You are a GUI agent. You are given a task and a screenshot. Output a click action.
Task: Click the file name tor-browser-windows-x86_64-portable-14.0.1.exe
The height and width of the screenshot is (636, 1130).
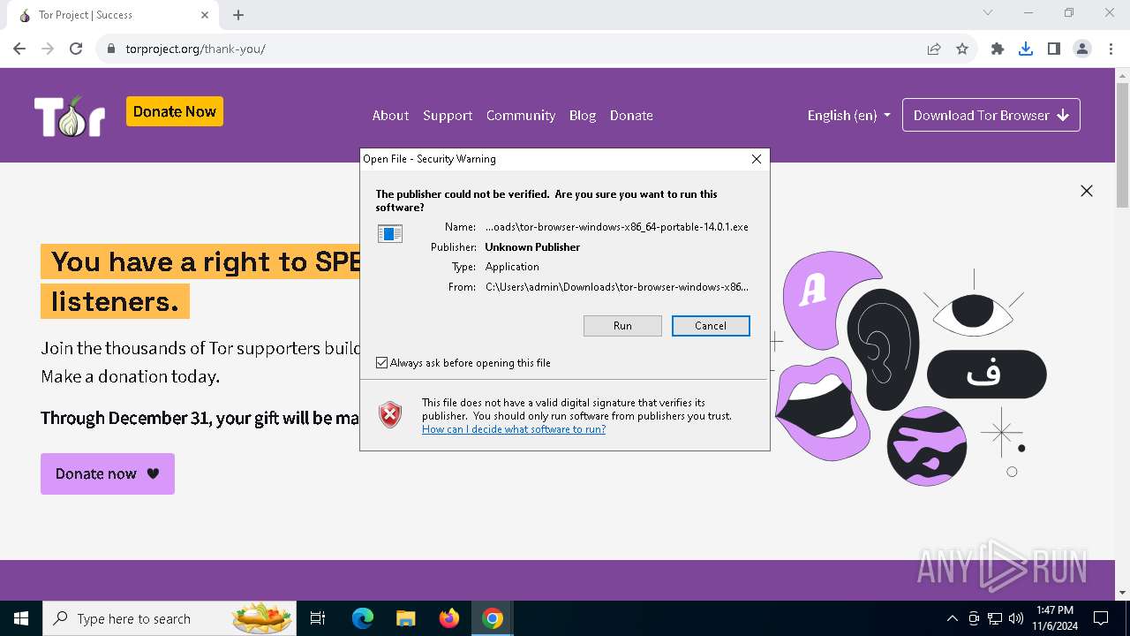coord(617,227)
